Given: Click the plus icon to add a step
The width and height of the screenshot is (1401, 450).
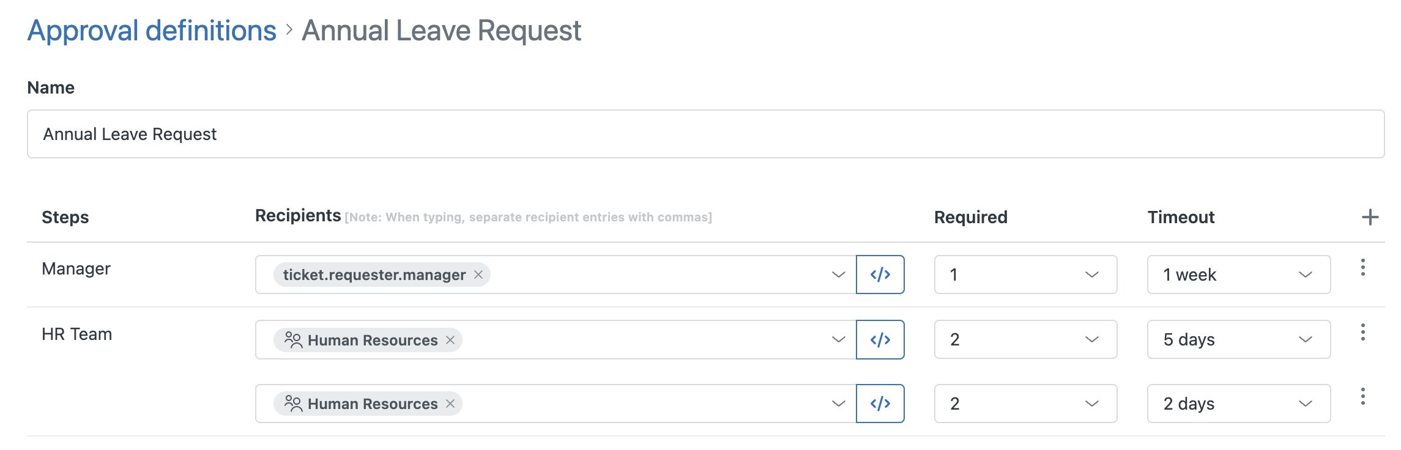Looking at the screenshot, I should pyautogui.click(x=1370, y=217).
